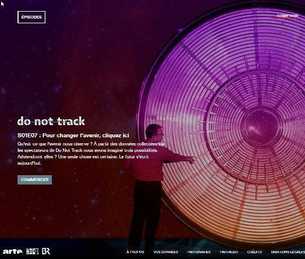Go to PARTENAIRES footer link
Screen dimensions: 305x259
[199, 252]
